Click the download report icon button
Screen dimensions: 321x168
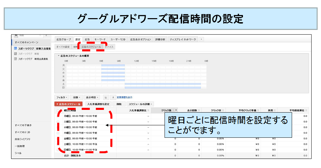tap(113, 97)
